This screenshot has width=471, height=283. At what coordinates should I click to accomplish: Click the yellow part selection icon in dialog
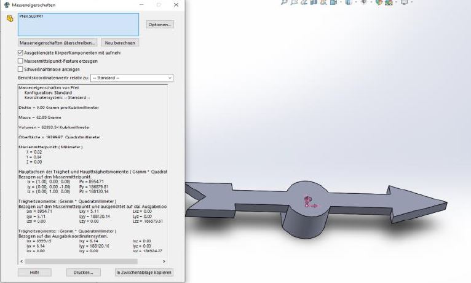(9, 18)
